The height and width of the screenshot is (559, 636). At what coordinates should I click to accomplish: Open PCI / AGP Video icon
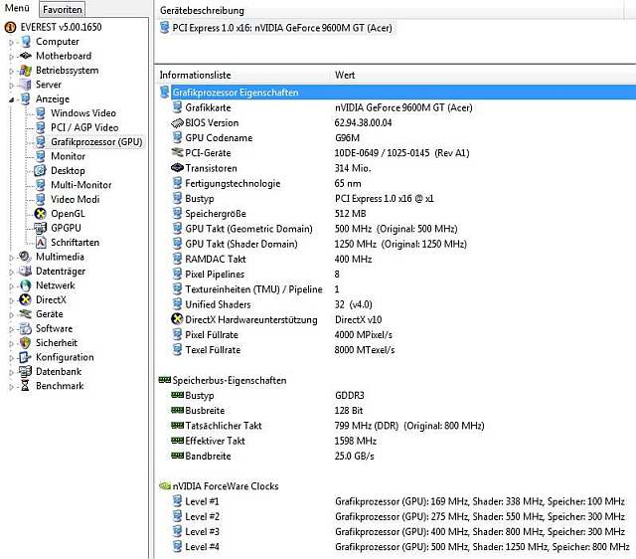tap(40, 127)
